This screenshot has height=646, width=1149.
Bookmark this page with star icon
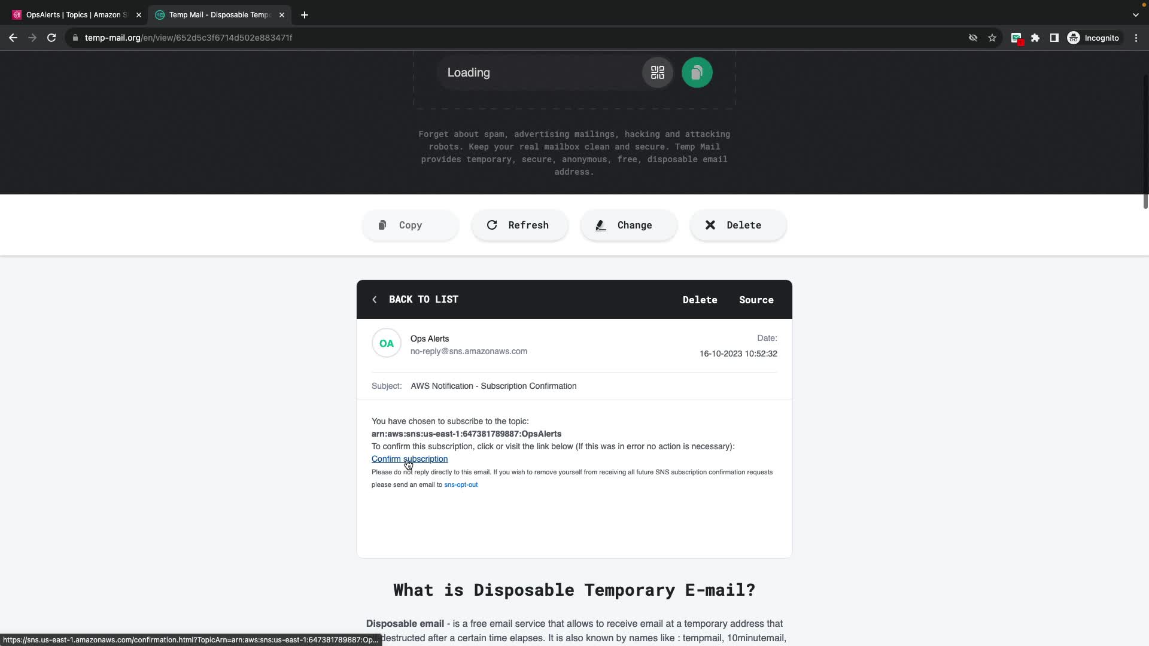[992, 38]
